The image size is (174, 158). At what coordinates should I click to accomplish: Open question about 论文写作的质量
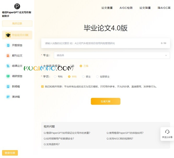pos(67,133)
